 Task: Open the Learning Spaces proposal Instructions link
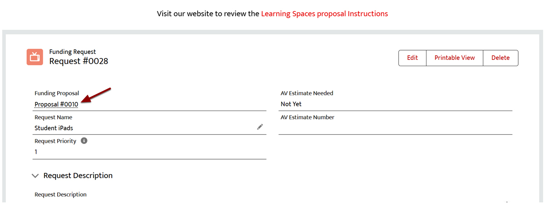click(x=324, y=14)
